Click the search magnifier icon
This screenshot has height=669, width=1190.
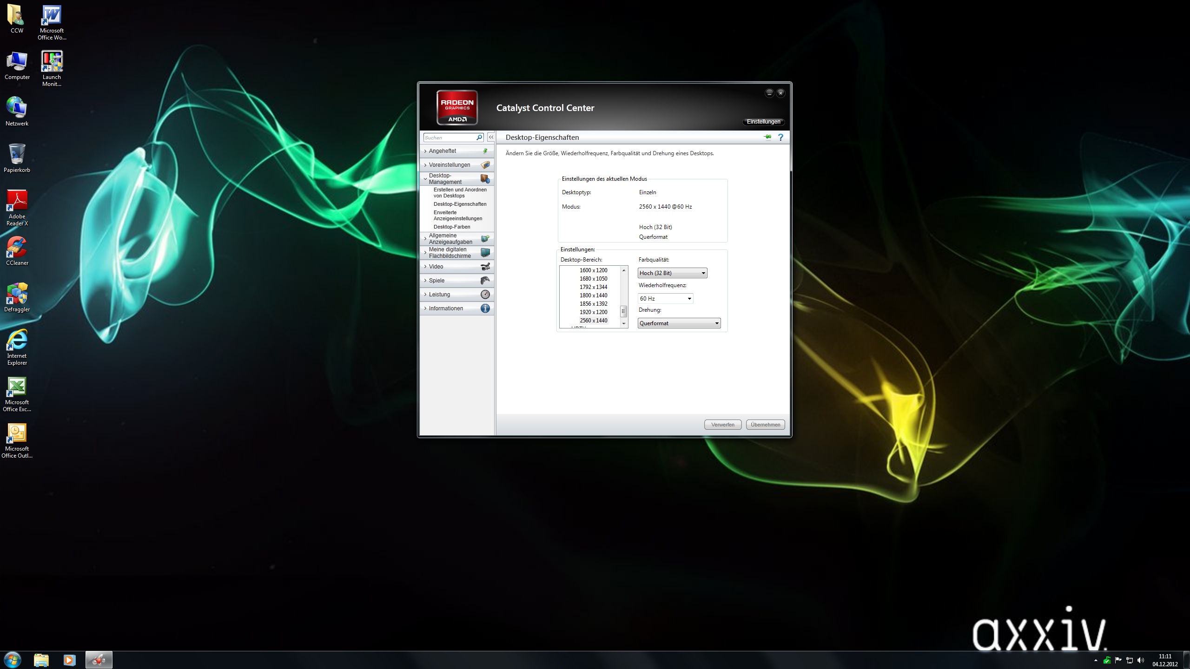(479, 138)
